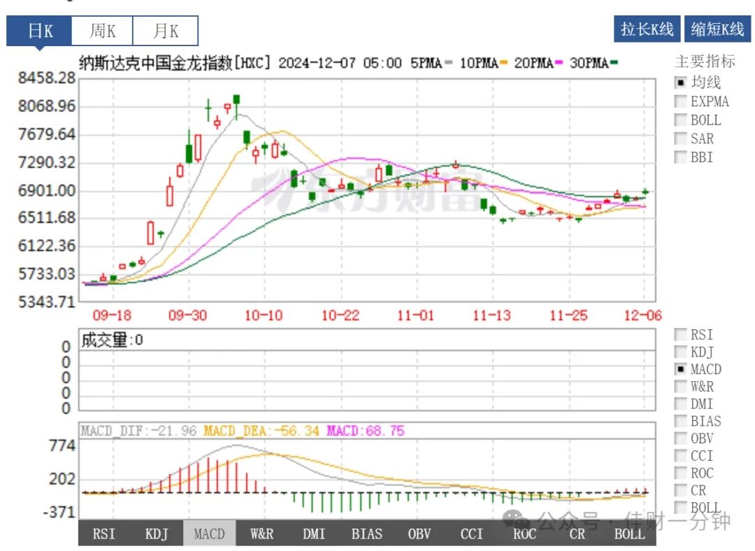
Task: Click the MACD_DEA:-56.34 value
Action: coord(261,431)
